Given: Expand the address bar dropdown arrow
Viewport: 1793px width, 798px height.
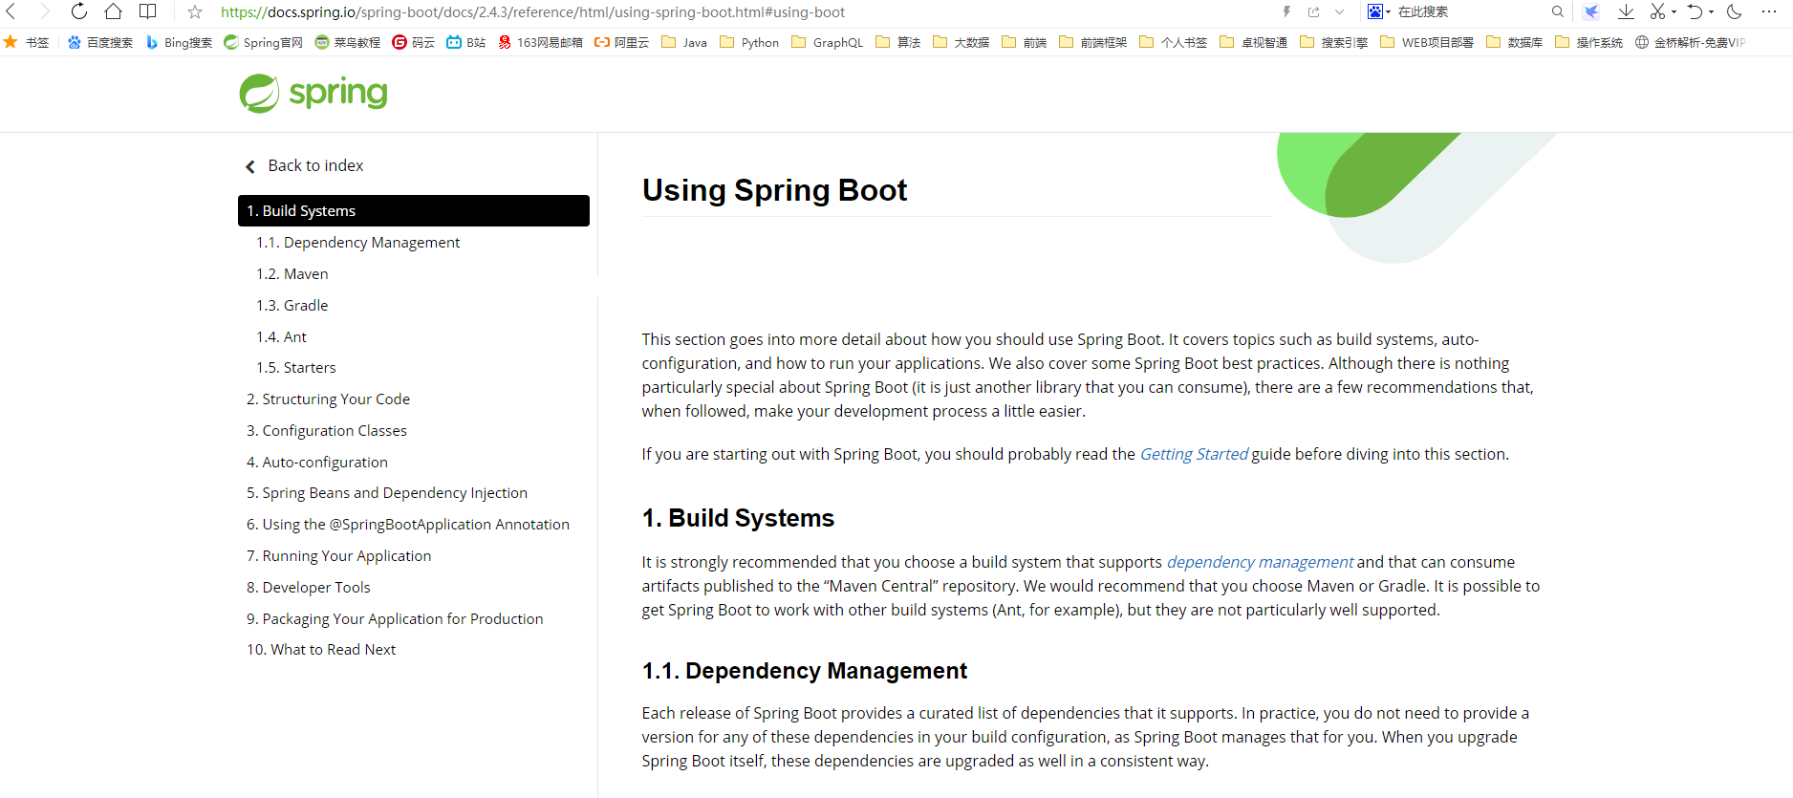Looking at the screenshot, I should click(x=1340, y=12).
